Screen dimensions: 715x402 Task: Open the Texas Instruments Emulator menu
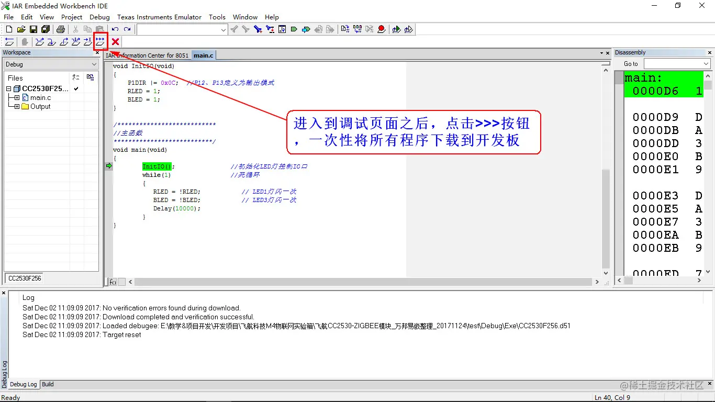coord(159,17)
